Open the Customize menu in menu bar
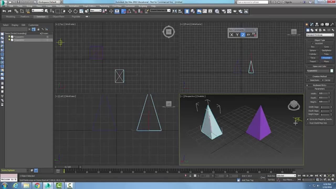 click(130, 6)
